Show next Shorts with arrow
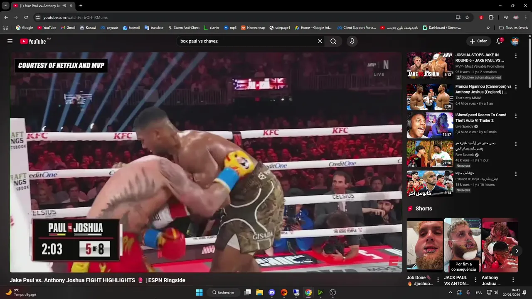This screenshot has height=299, width=532. pyautogui.click(x=517, y=251)
